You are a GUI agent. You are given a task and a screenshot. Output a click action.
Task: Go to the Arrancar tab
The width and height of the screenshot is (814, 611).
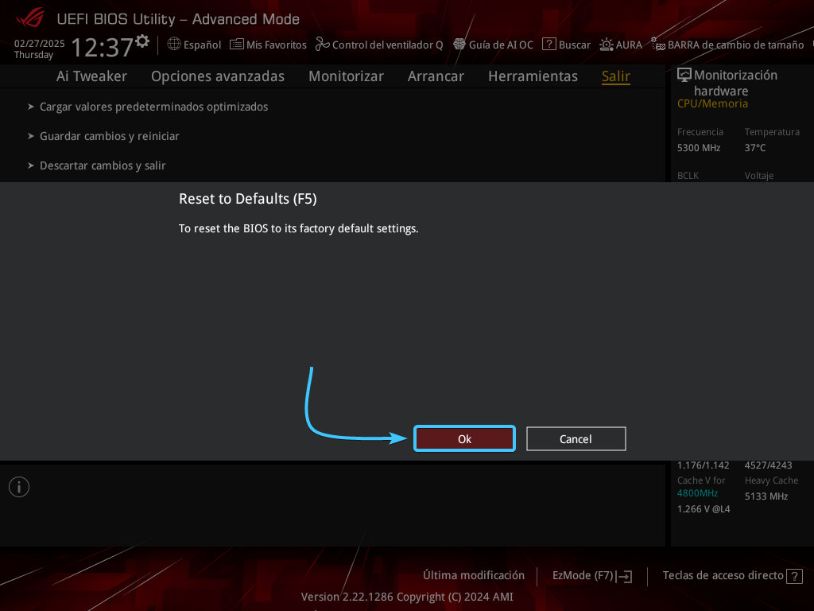436,76
